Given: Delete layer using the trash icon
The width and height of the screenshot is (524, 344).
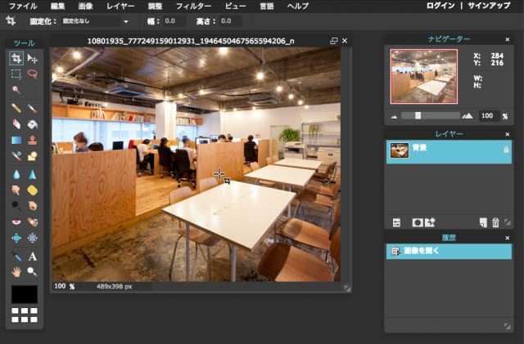Looking at the screenshot, I should [x=495, y=221].
